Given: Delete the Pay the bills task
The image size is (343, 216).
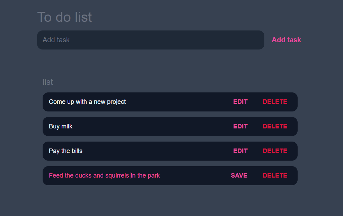Looking at the screenshot, I should point(275,151).
